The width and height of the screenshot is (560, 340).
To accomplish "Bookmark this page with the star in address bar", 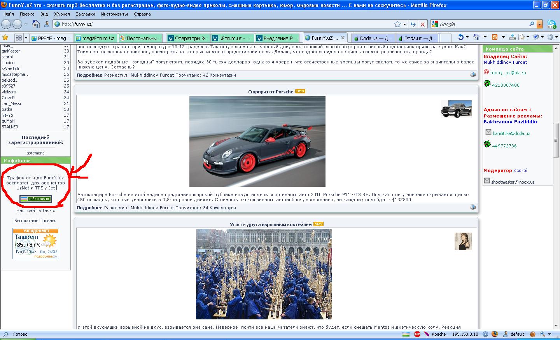I will pos(397,24).
